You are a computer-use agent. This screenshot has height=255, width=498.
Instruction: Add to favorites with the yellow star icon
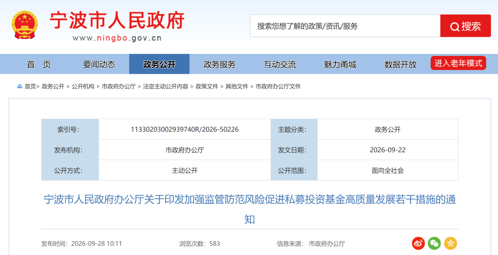pyautogui.click(x=451, y=243)
